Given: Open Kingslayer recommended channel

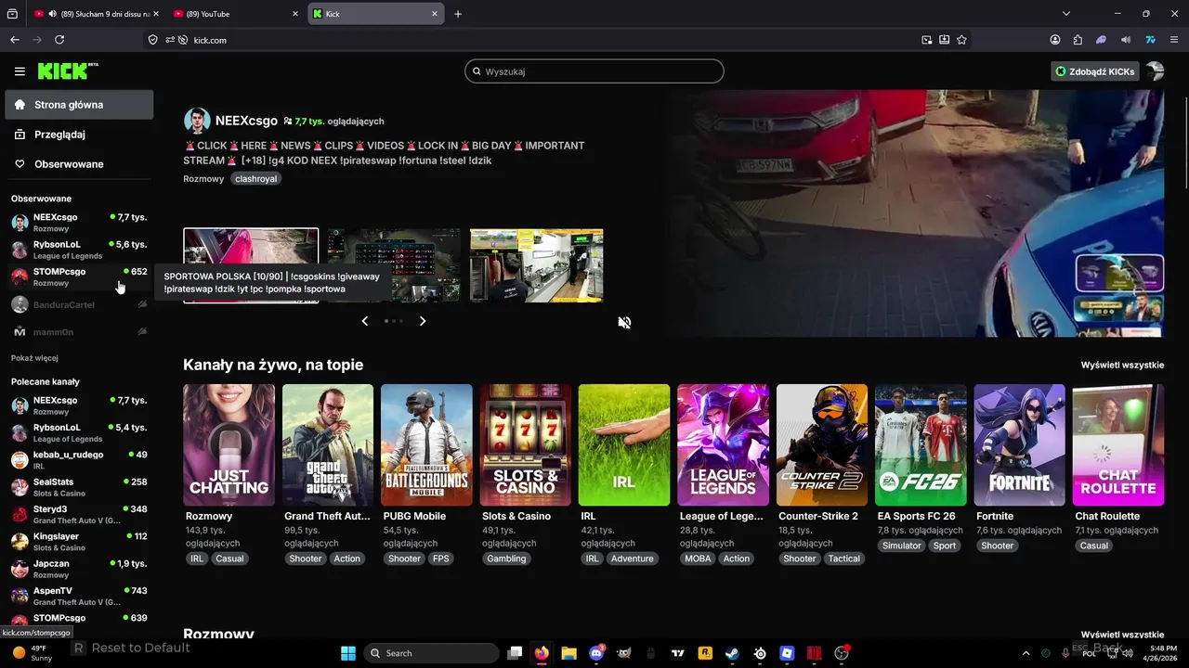Looking at the screenshot, I should point(79,542).
